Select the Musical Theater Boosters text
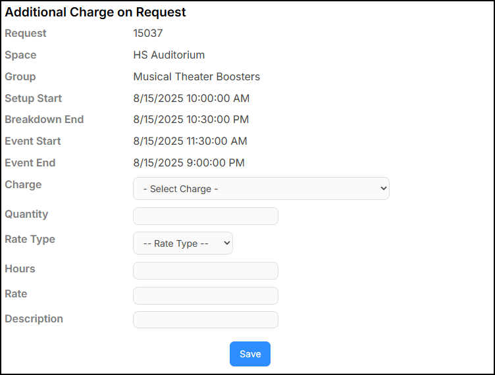 click(x=196, y=76)
